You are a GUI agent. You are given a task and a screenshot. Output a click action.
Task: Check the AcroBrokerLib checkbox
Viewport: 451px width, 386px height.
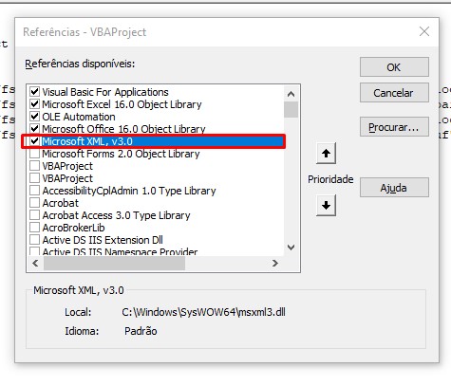pos(34,228)
